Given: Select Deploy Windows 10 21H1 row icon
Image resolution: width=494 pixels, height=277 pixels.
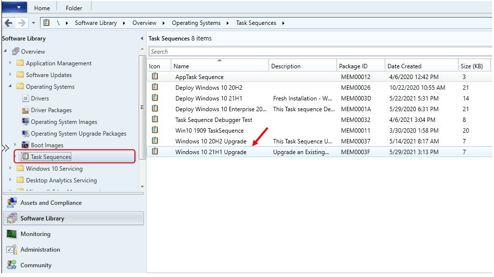Looking at the screenshot, I should 155,98.
